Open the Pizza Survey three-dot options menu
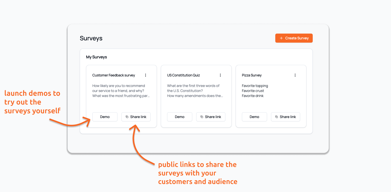 click(295, 75)
